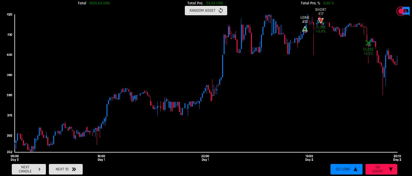Click the down arrow icon on Go Short button
This screenshot has width=412, height=176.
click(x=391, y=169)
